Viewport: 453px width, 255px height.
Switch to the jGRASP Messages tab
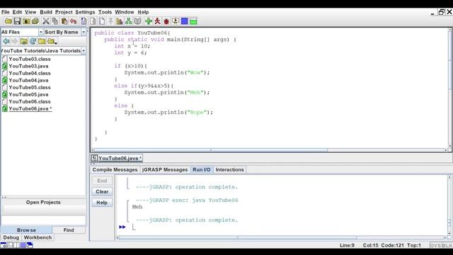click(165, 170)
